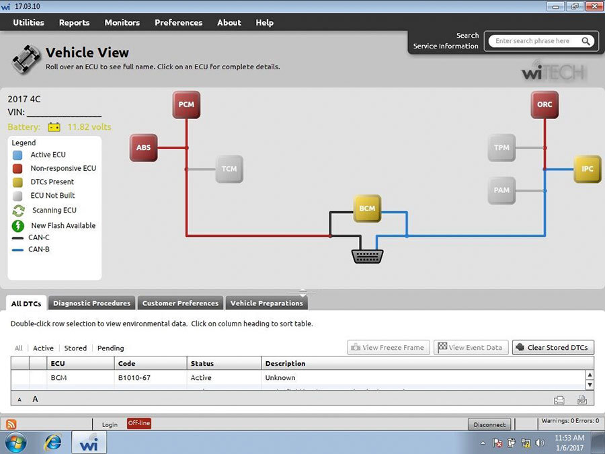Disconnect from the vehicle
The width and height of the screenshot is (605, 454).
(x=489, y=424)
